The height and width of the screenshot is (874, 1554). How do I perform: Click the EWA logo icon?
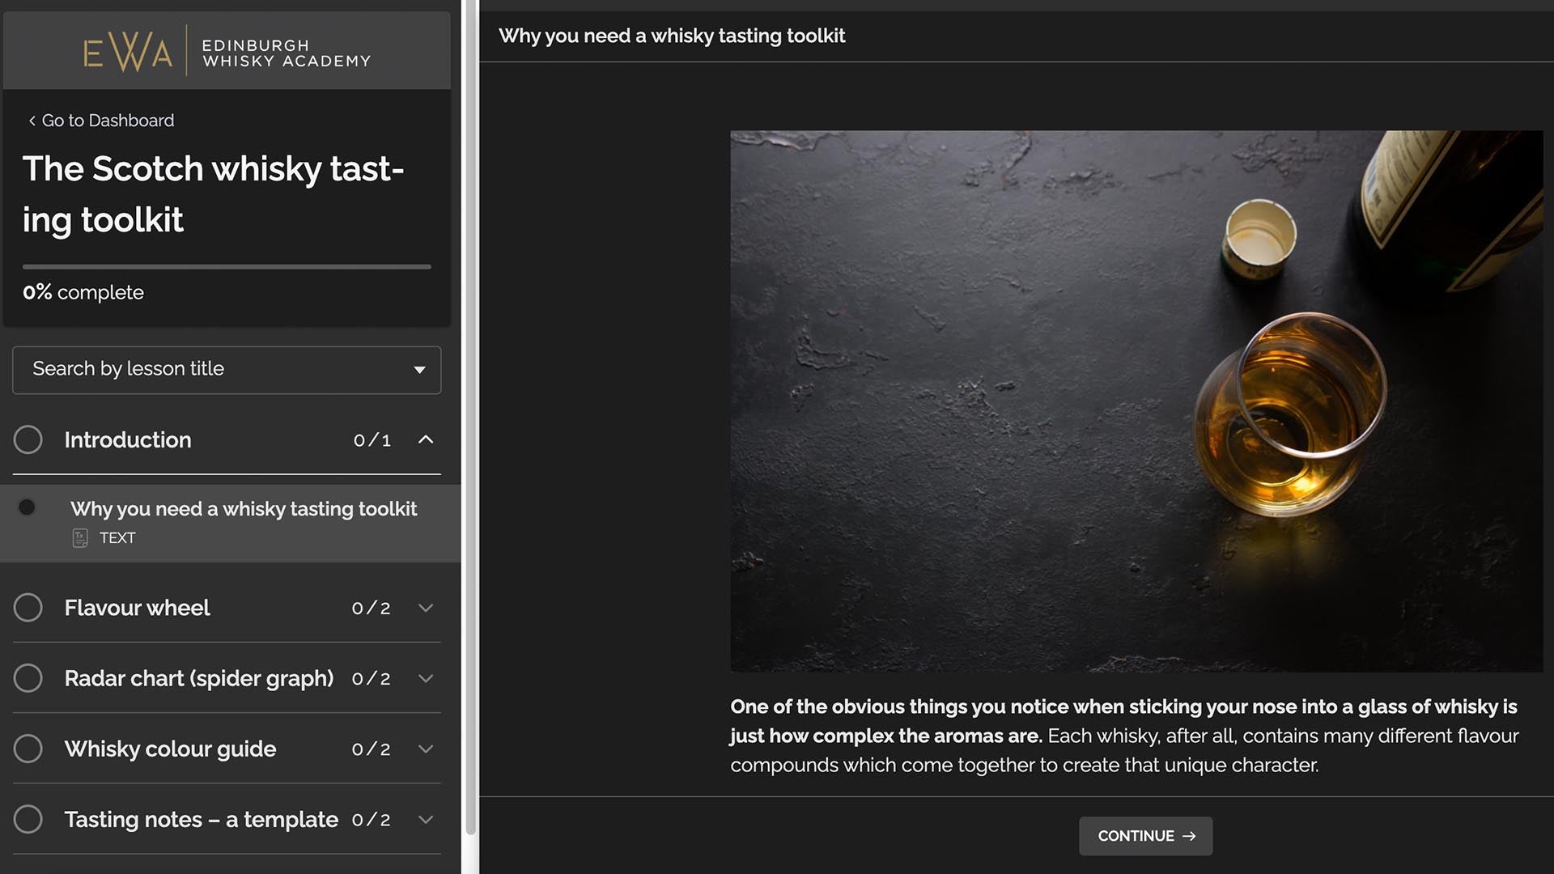[128, 53]
